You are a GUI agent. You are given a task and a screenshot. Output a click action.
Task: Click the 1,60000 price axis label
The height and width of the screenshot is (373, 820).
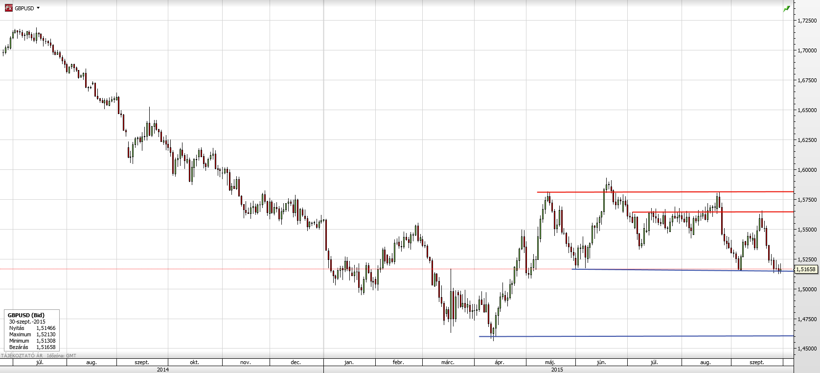click(x=807, y=170)
